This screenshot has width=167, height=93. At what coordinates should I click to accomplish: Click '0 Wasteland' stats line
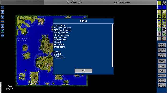pos(59,47)
